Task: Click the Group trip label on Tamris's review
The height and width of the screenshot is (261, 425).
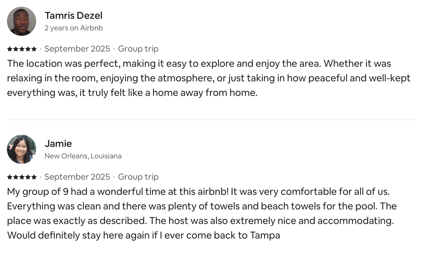Action: click(138, 49)
